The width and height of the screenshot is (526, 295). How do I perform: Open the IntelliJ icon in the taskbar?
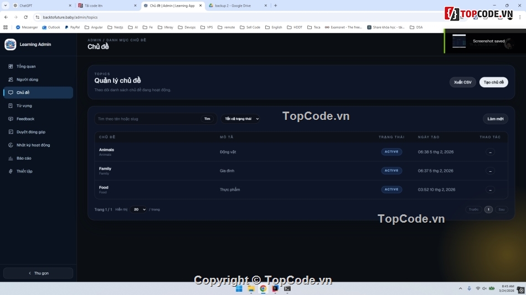click(x=275, y=288)
